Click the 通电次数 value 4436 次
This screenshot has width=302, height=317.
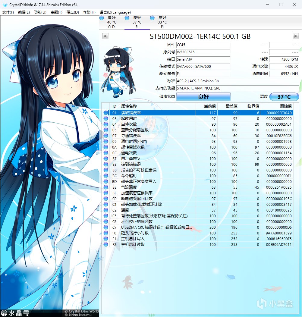(284, 67)
